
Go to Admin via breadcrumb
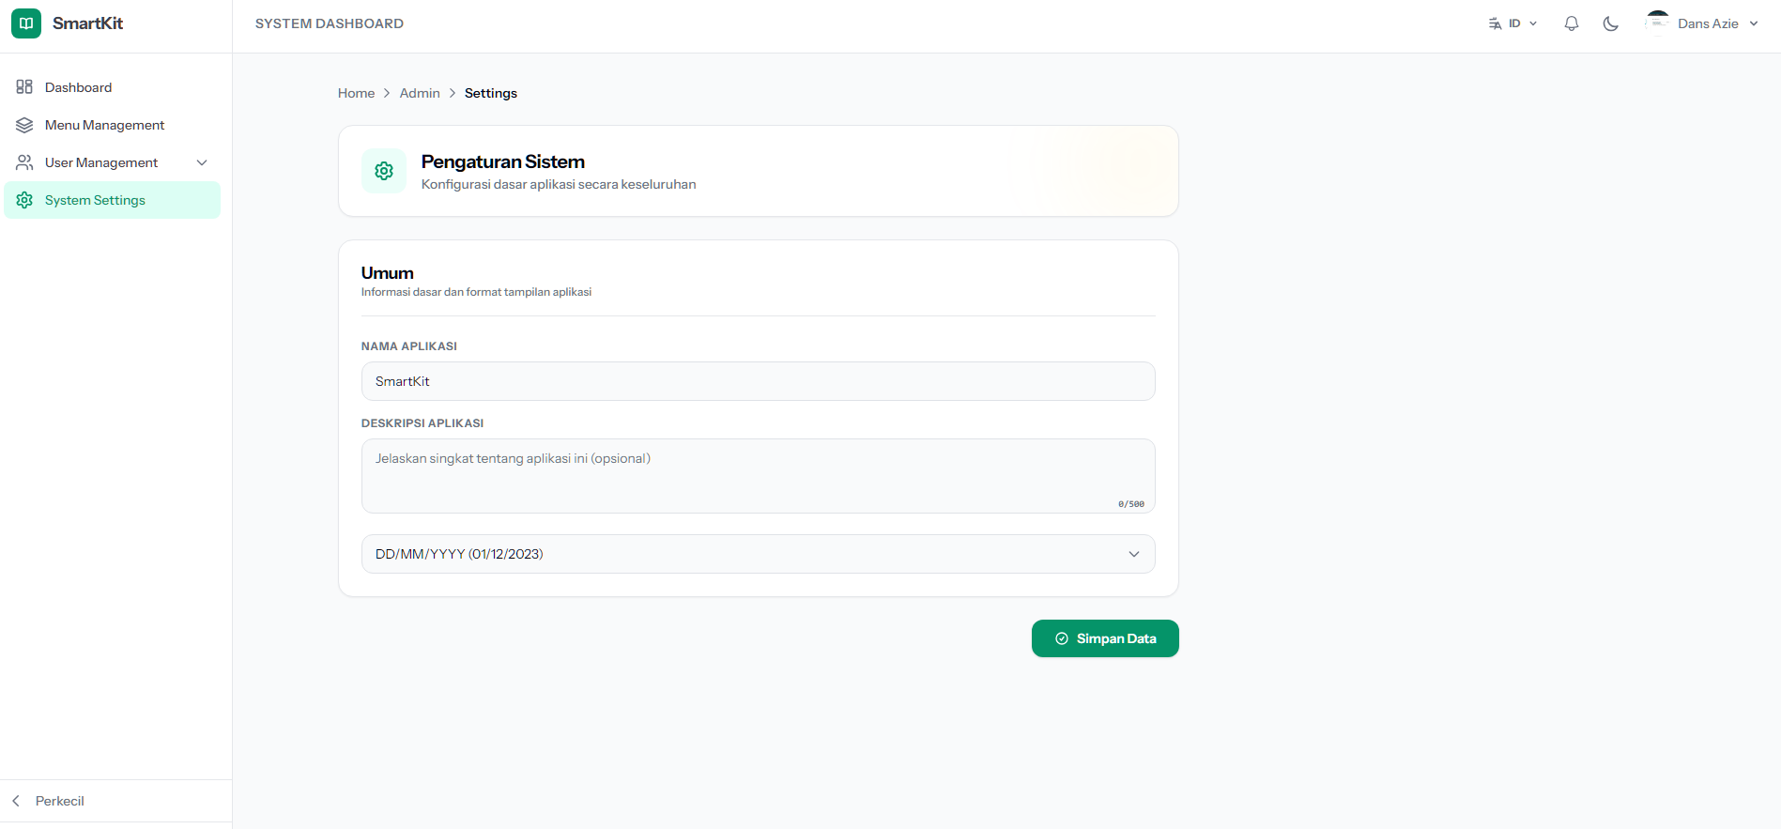(420, 93)
